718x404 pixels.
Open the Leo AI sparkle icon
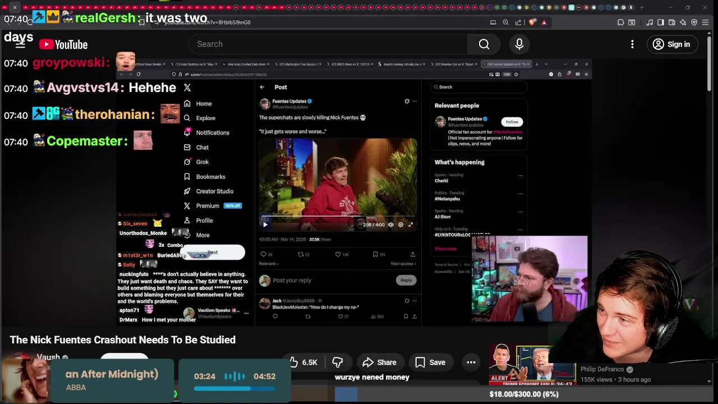tap(683, 22)
